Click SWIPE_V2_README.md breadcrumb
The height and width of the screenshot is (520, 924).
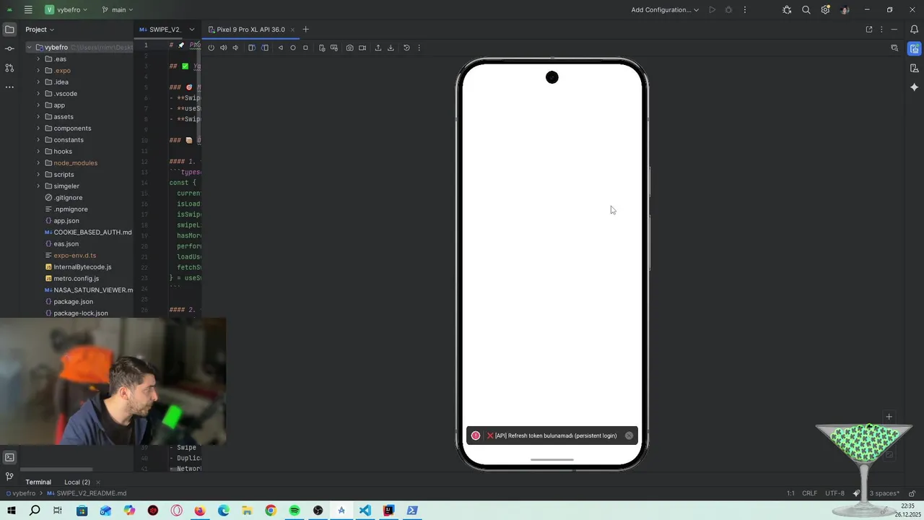pyautogui.click(x=87, y=493)
